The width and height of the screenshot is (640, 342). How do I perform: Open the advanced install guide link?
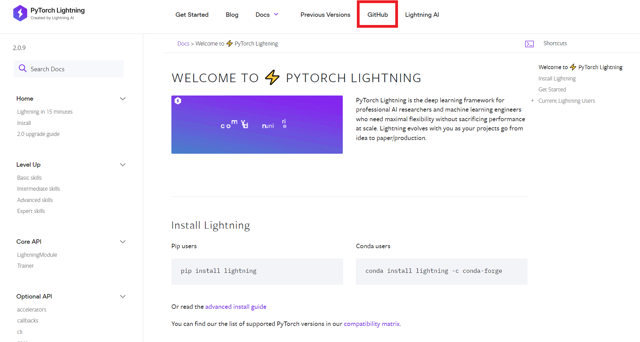point(236,306)
